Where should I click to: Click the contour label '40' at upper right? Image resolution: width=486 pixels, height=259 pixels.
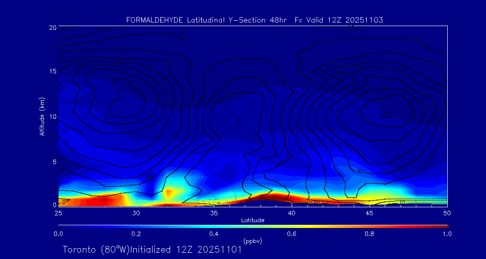385,88
